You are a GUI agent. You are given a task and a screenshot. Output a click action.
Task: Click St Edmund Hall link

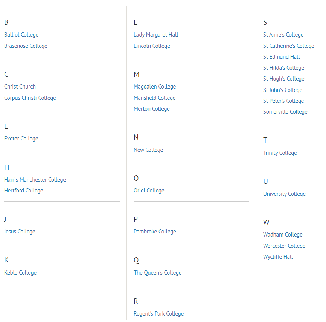pyautogui.click(x=282, y=57)
